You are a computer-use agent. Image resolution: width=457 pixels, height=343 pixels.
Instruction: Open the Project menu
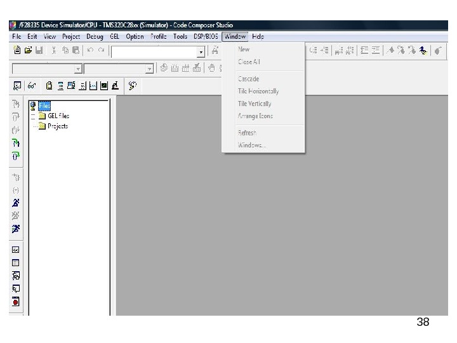[x=71, y=36]
